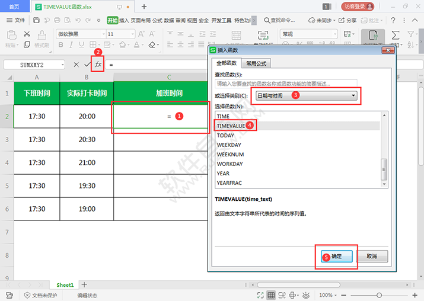This screenshot has height=301, width=424.
Task: Click the 取消 button in dialog
Action: coord(372,256)
